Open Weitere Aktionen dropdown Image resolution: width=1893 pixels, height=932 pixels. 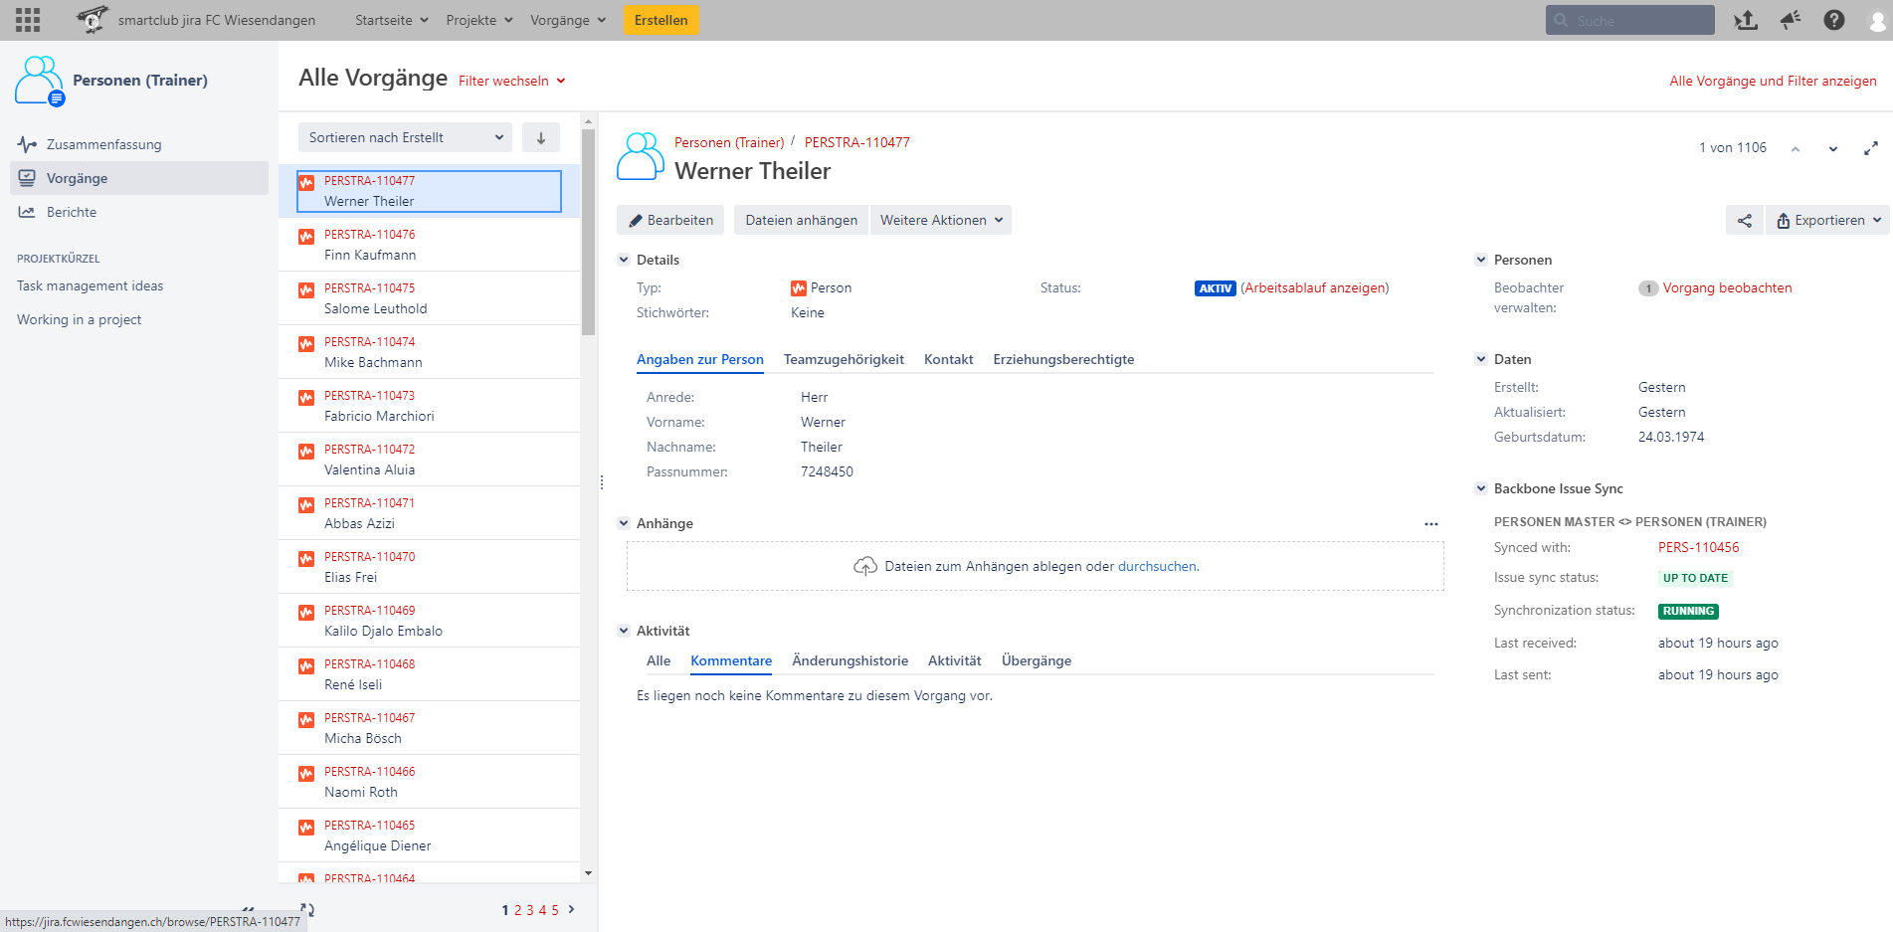tap(940, 221)
